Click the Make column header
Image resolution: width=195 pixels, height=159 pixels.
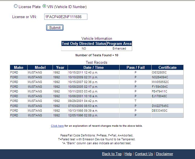pyautogui.click(x=19, y=67)
